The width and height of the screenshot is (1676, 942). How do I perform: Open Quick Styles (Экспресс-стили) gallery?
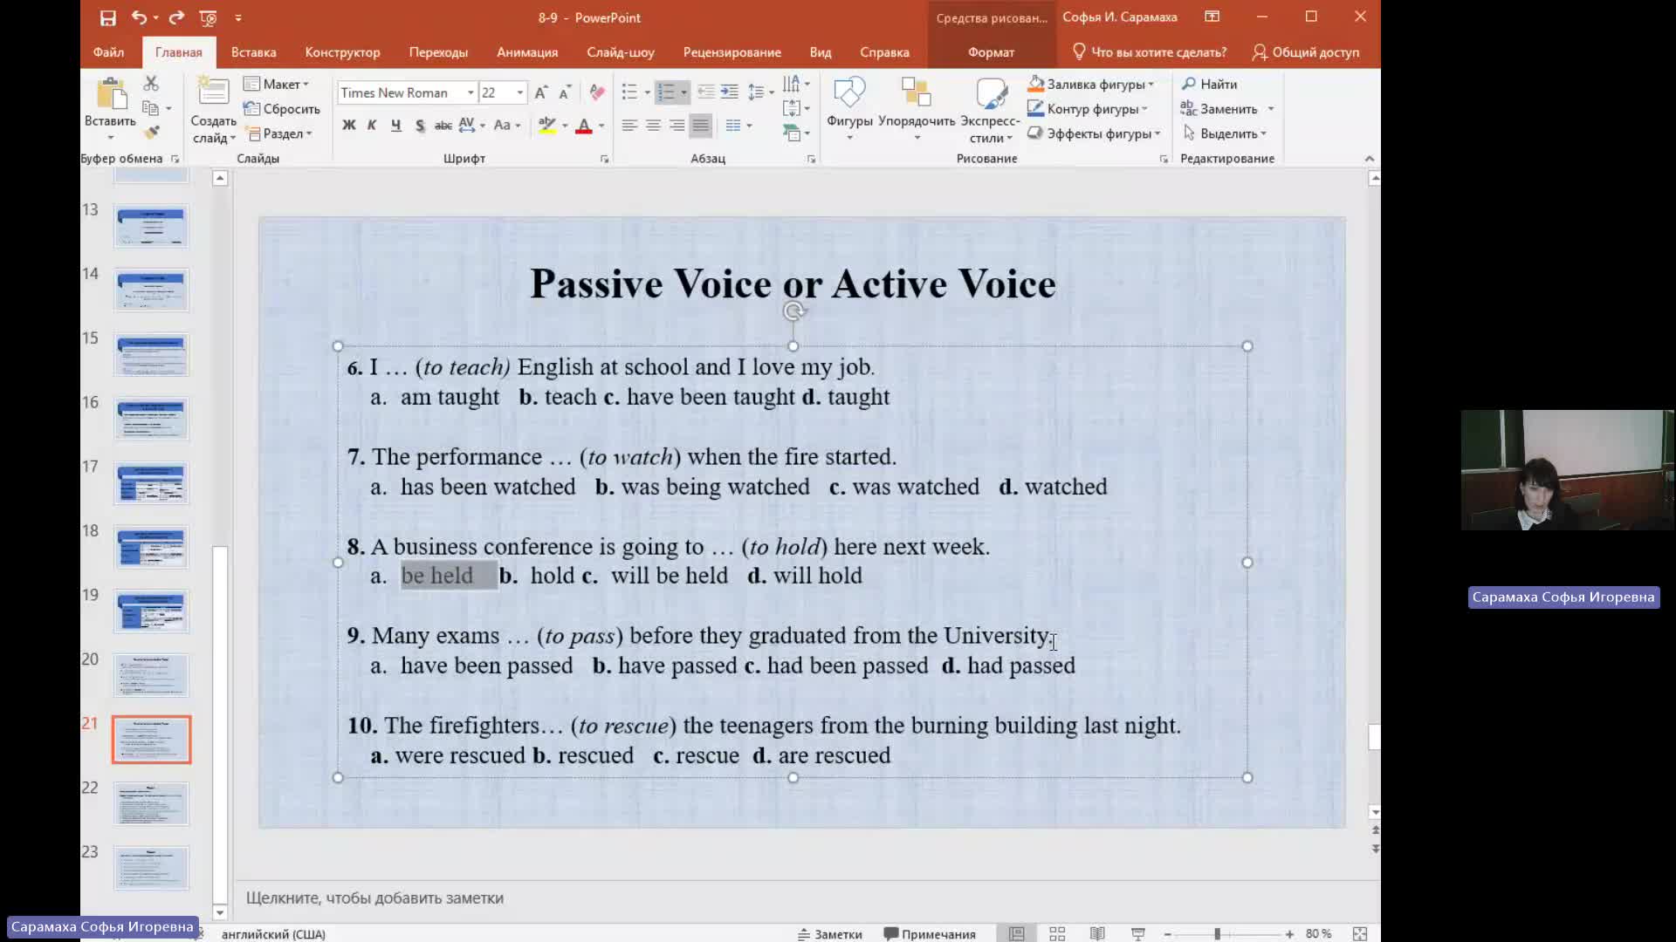pos(991,110)
